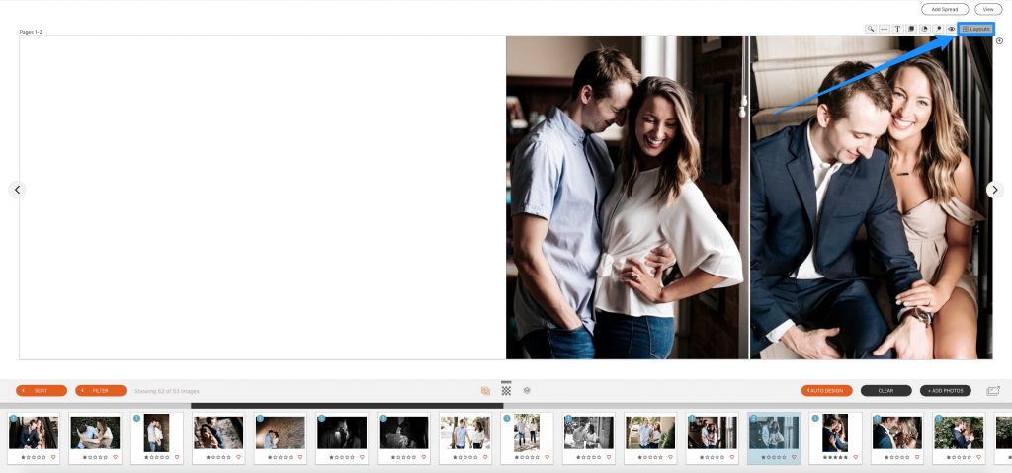Select the magnifier zoom tool
This screenshot has height=473, width=1012.
pyautogui.click(x=871, y=29)
